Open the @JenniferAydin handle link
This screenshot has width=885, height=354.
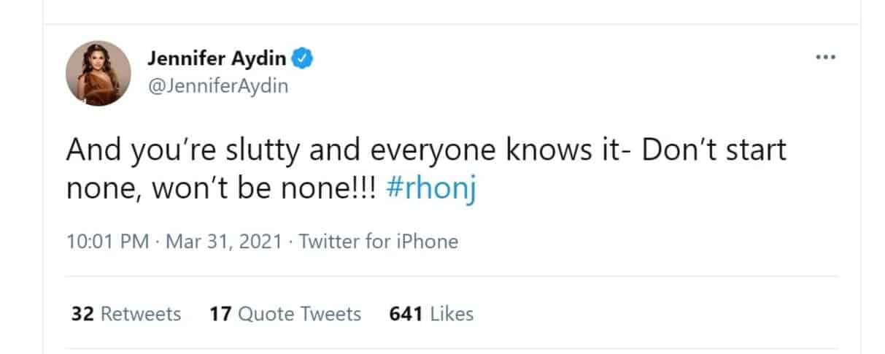(x=217, y=85)
